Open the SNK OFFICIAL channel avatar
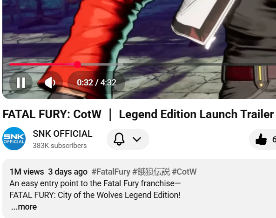The image size is (276, 218). 14,139
